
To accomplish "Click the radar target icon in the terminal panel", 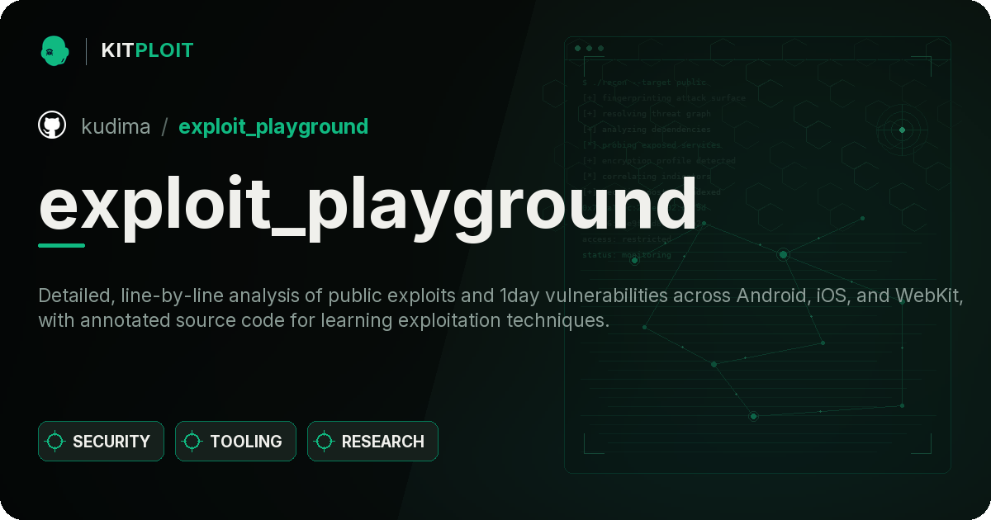I will point(902,130).
